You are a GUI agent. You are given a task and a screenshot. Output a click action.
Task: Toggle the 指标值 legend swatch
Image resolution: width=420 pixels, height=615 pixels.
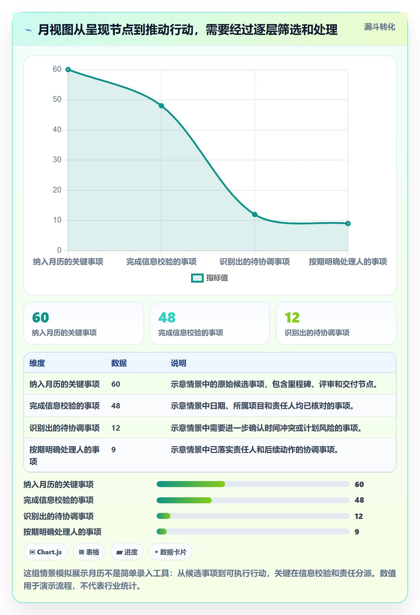[197, 278]
